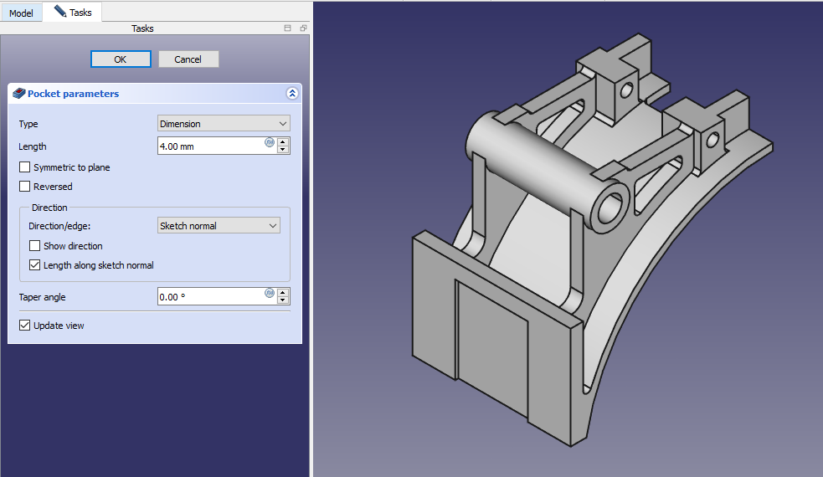Open expression editor for Length field

(x=270, y=142)
